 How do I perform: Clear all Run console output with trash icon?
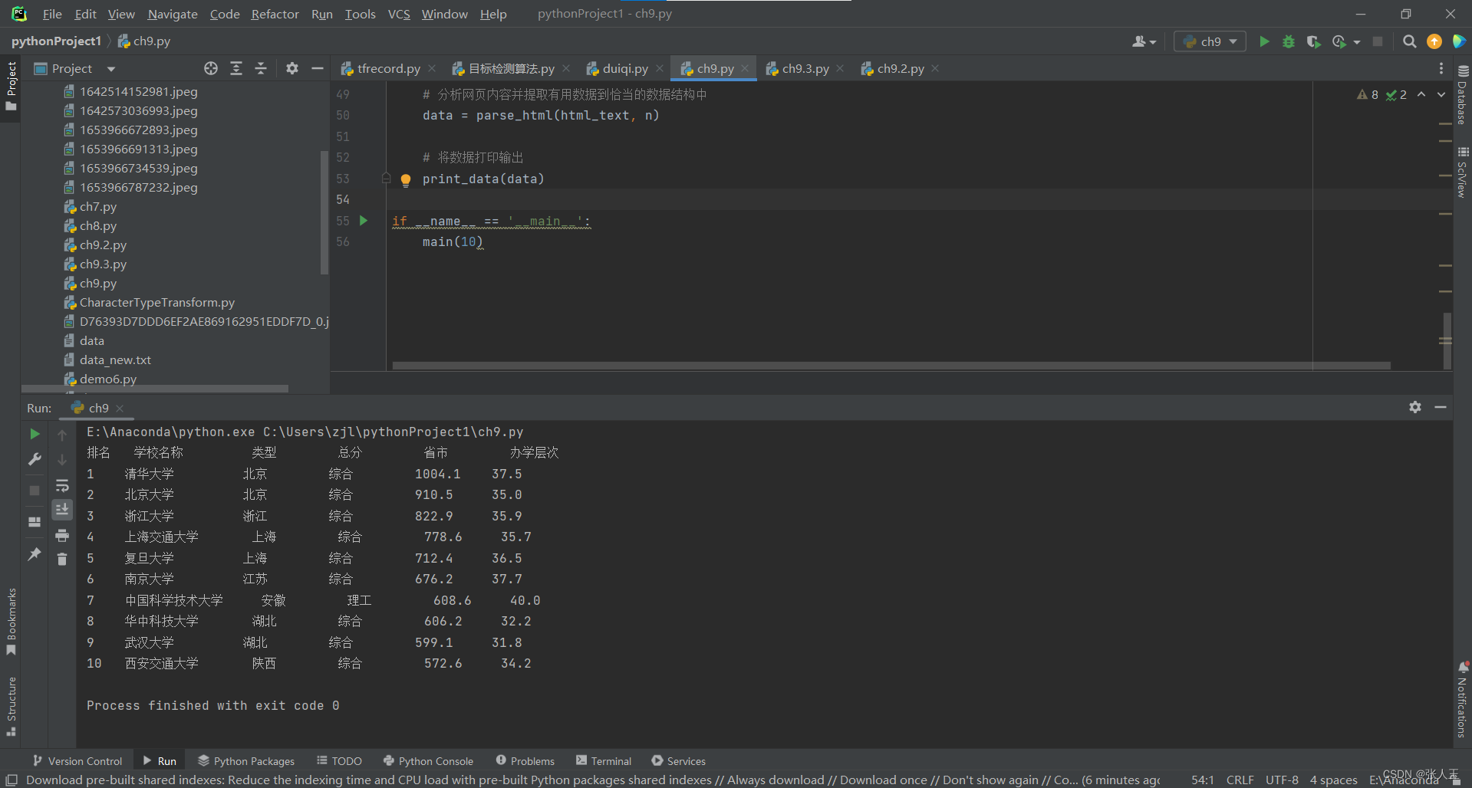[62, 559]
